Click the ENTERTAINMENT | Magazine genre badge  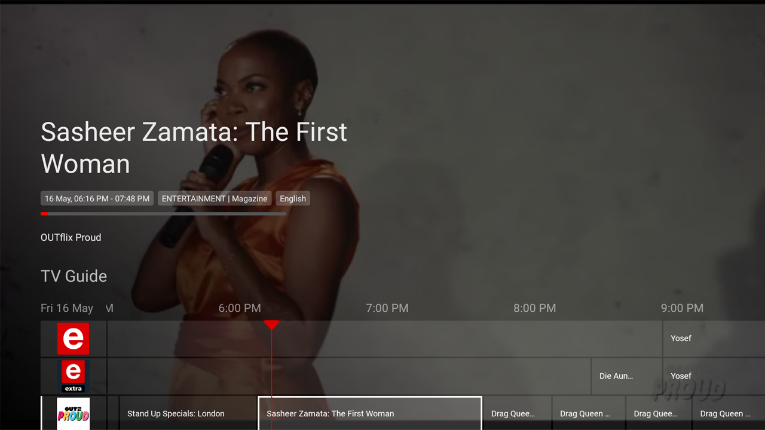tap(215, 198)
